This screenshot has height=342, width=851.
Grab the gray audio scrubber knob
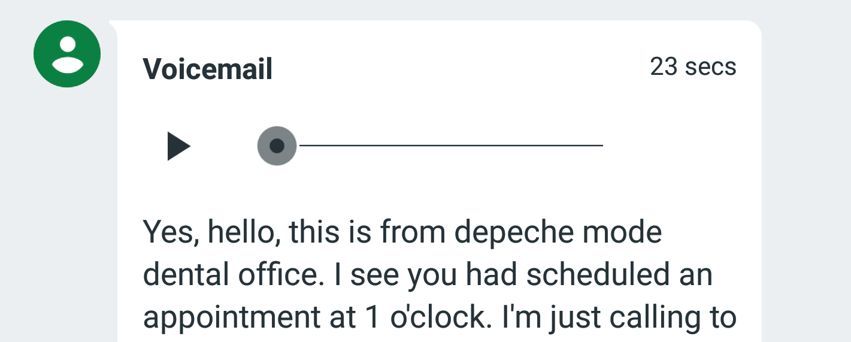[277, 146]
